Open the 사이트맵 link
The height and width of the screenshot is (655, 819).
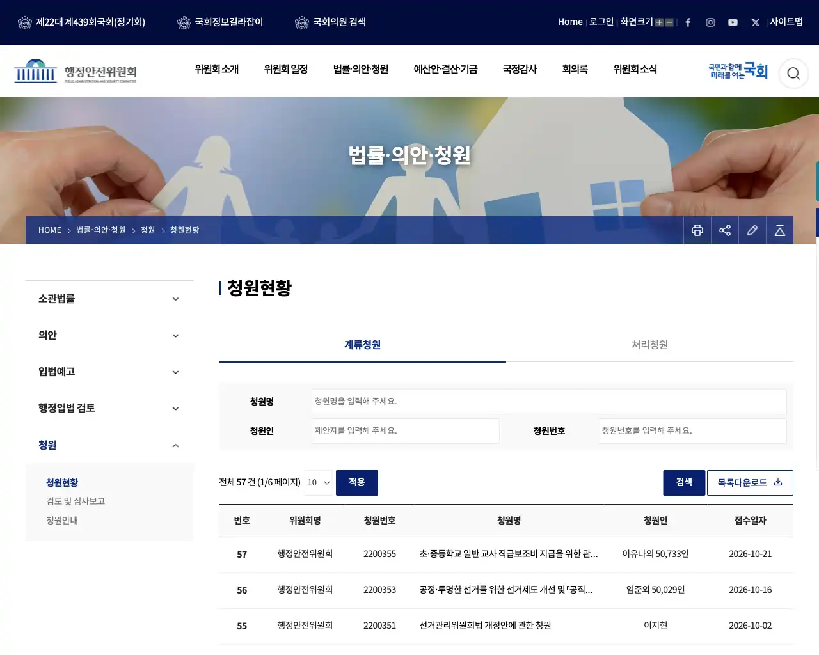(786, 22)
